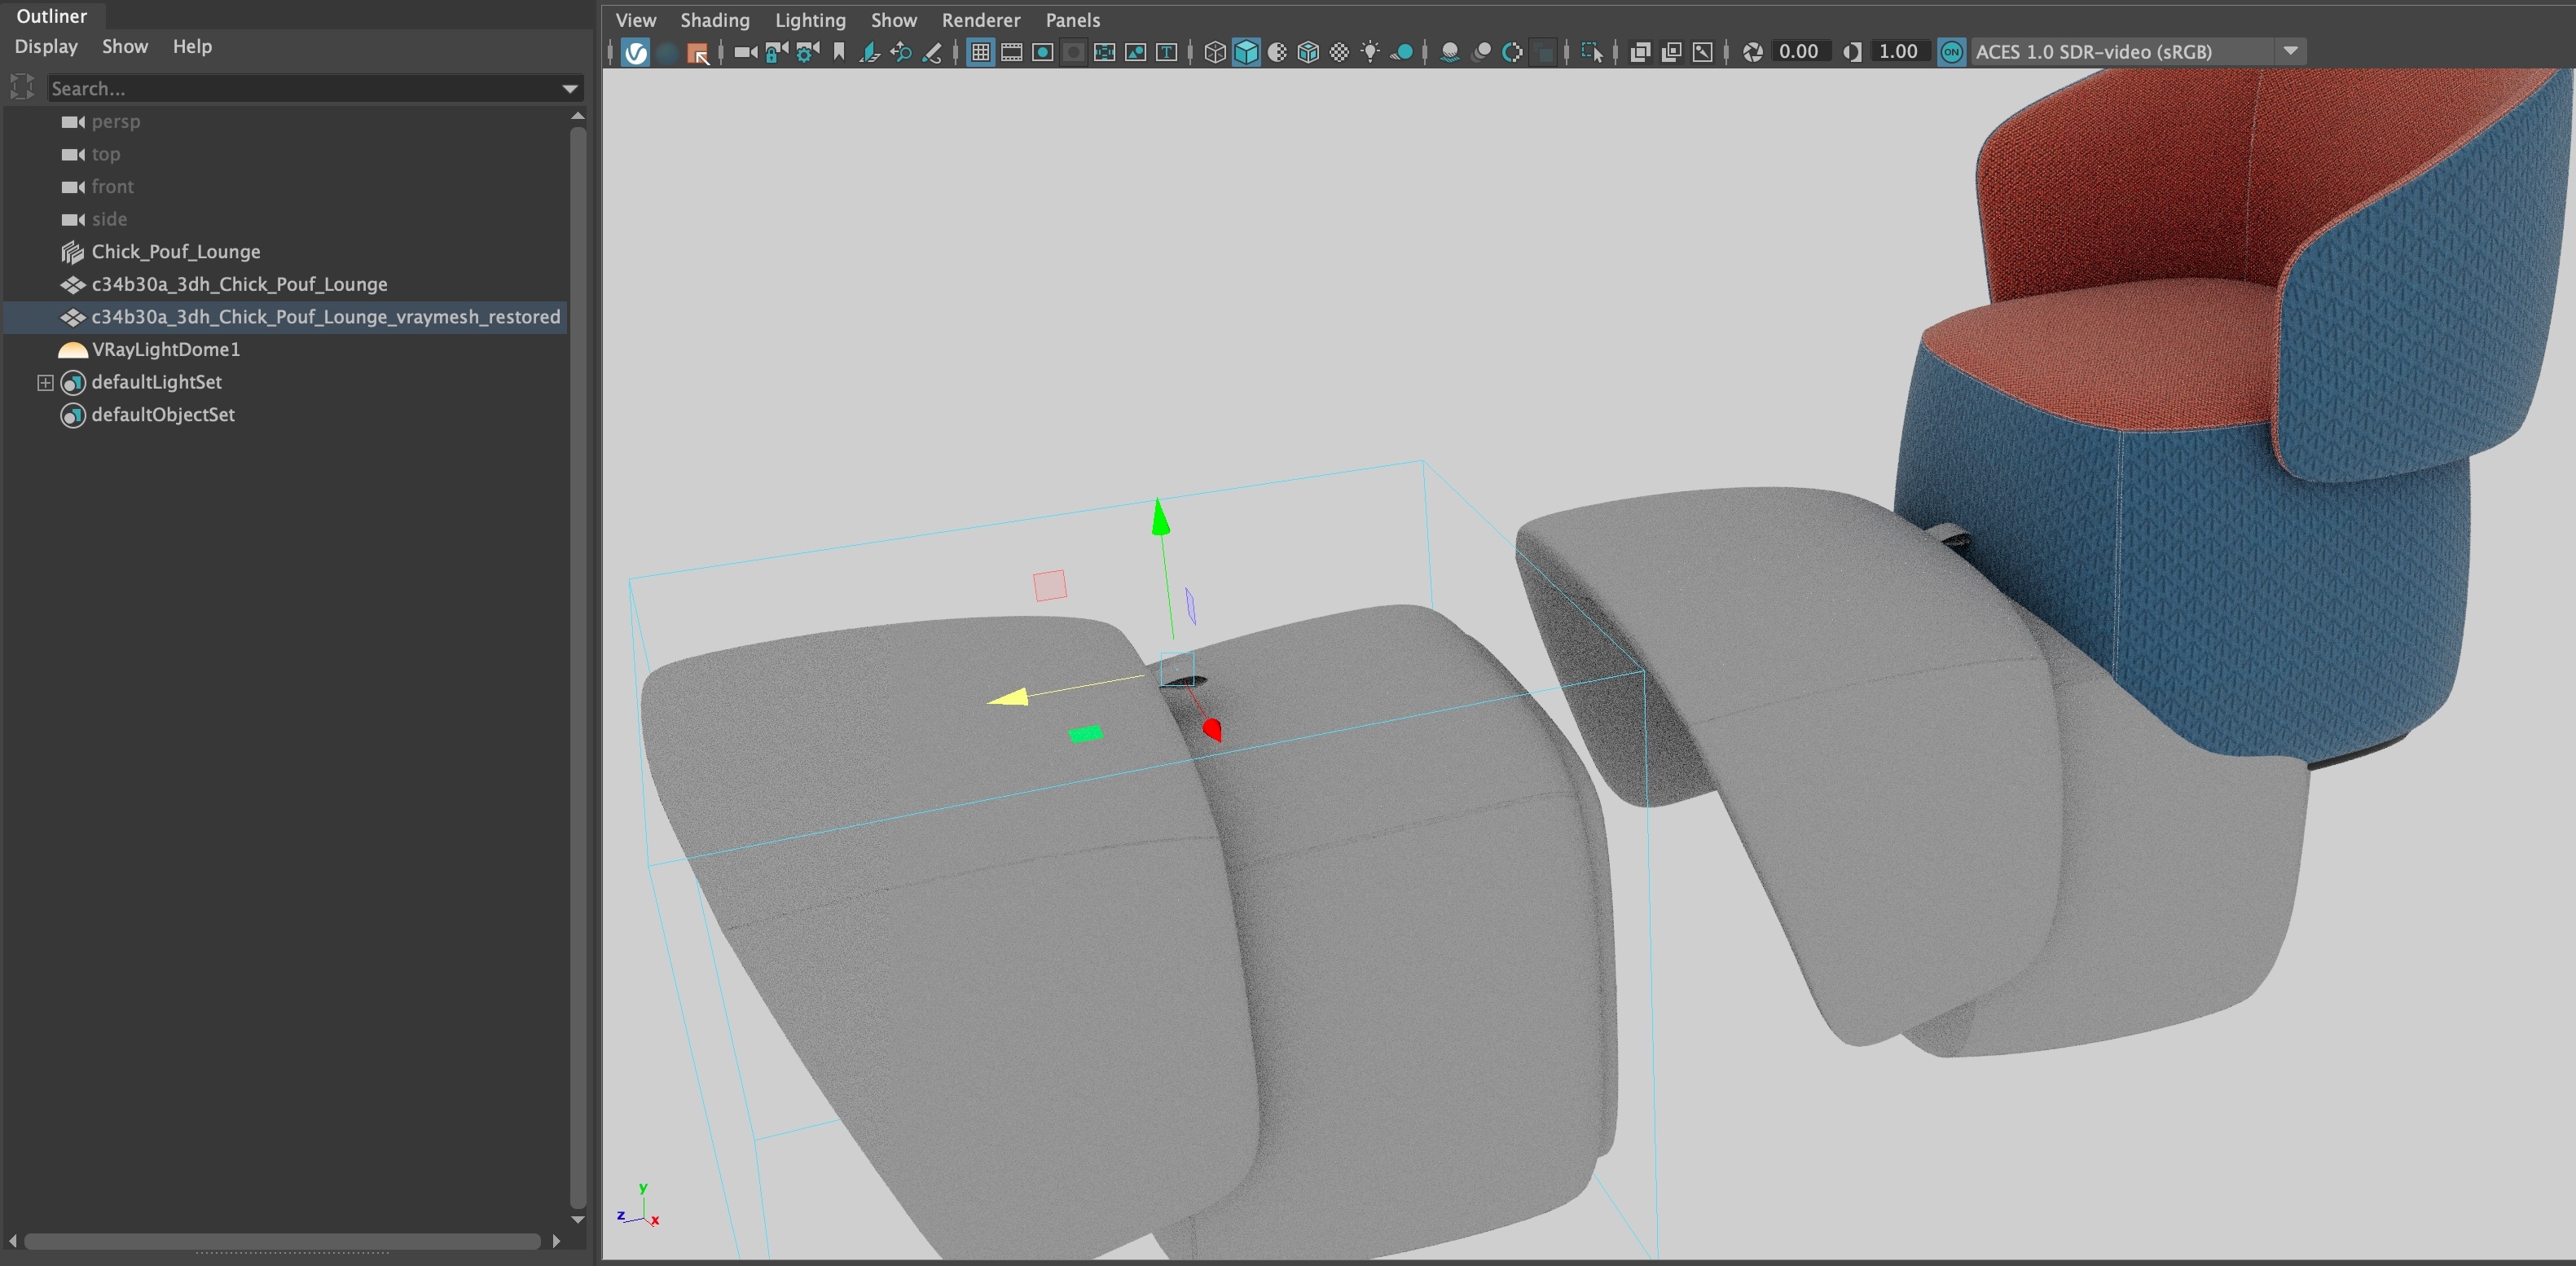Toggle the Safe Title icon
This screenshot has height=1266, width=2576.
pos(1167,52)
